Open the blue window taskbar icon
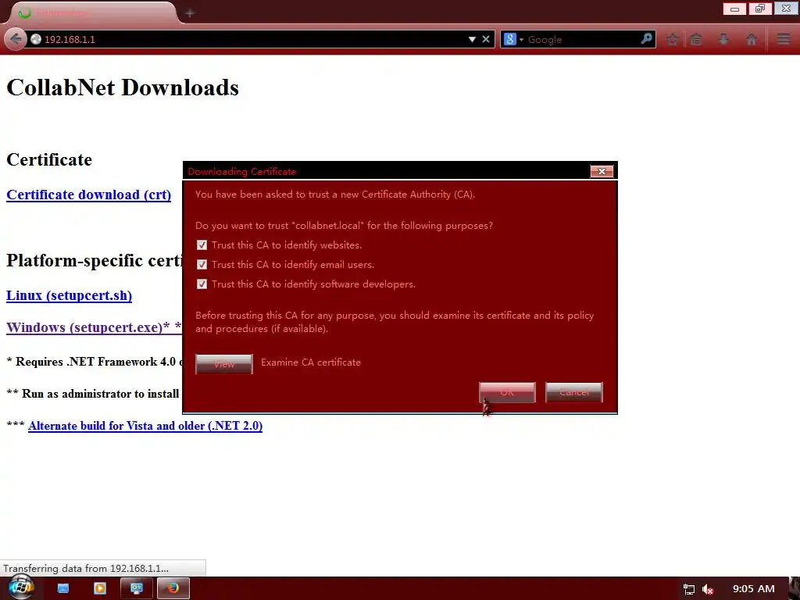Viewport: 800px width, 600px height. (63, 588)
